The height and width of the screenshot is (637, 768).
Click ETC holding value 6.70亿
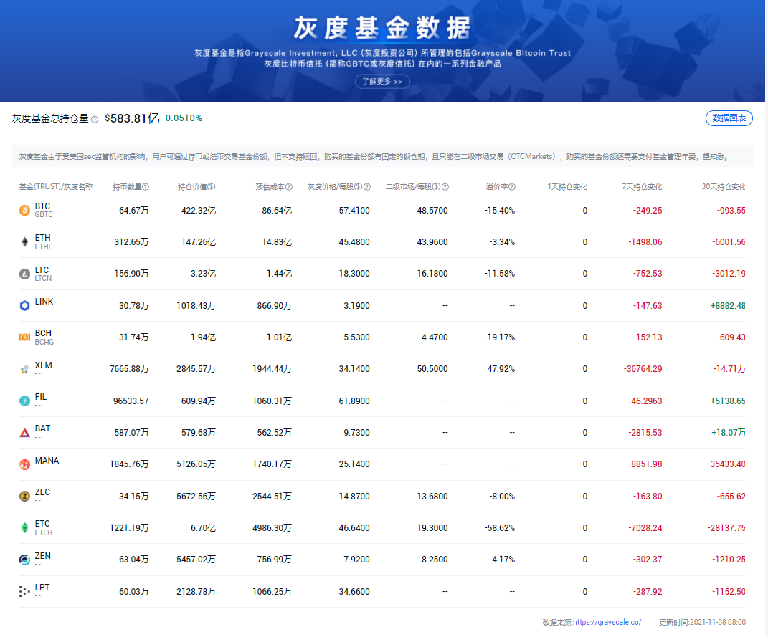(203, 528)
